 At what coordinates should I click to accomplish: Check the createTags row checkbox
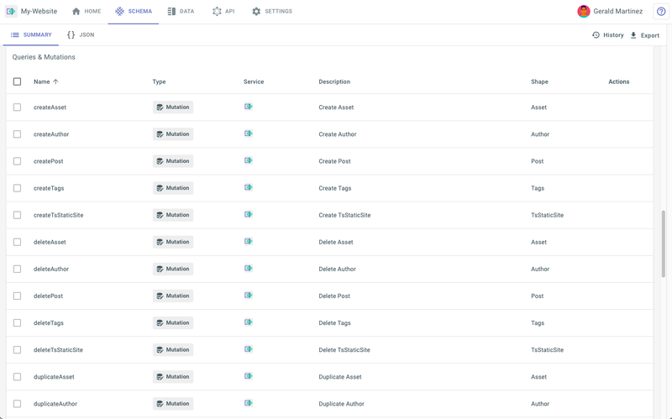[x=17, y=188]
